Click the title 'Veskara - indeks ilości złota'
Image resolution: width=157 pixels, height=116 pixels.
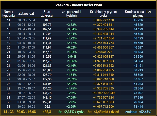[x=79, y=5]
